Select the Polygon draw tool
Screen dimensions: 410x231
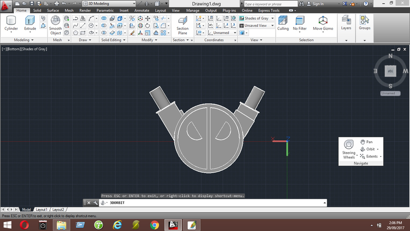coord(75,33)
